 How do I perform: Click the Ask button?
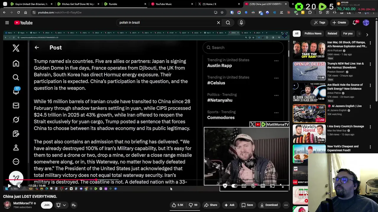pos(229,205)
